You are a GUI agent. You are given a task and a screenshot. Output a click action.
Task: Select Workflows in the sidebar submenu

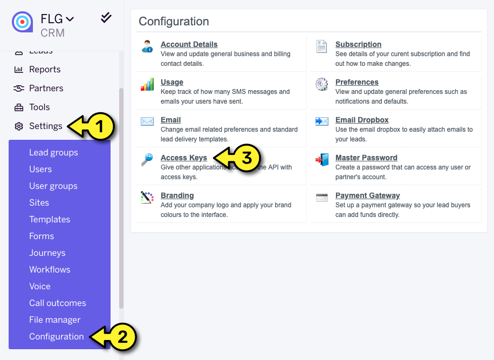[50, 269]
